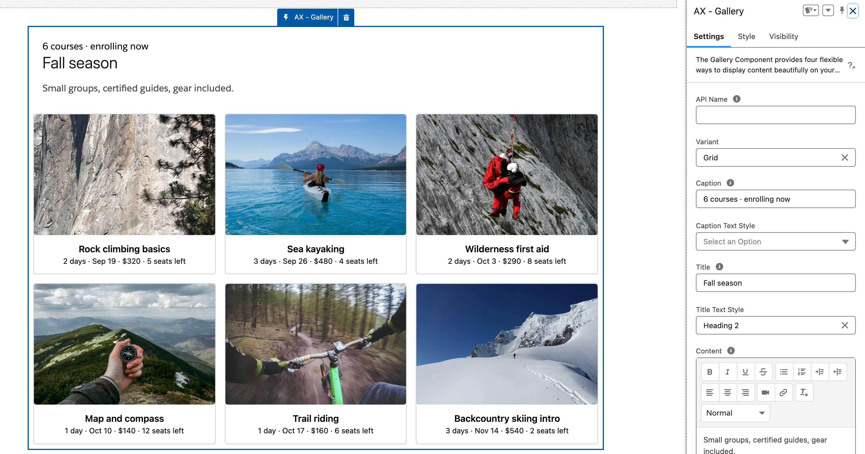The height and width of the screenshot is (454, 865).
Task: Open the panel actions dropdown arrow
Action: (x=828, y=10)
